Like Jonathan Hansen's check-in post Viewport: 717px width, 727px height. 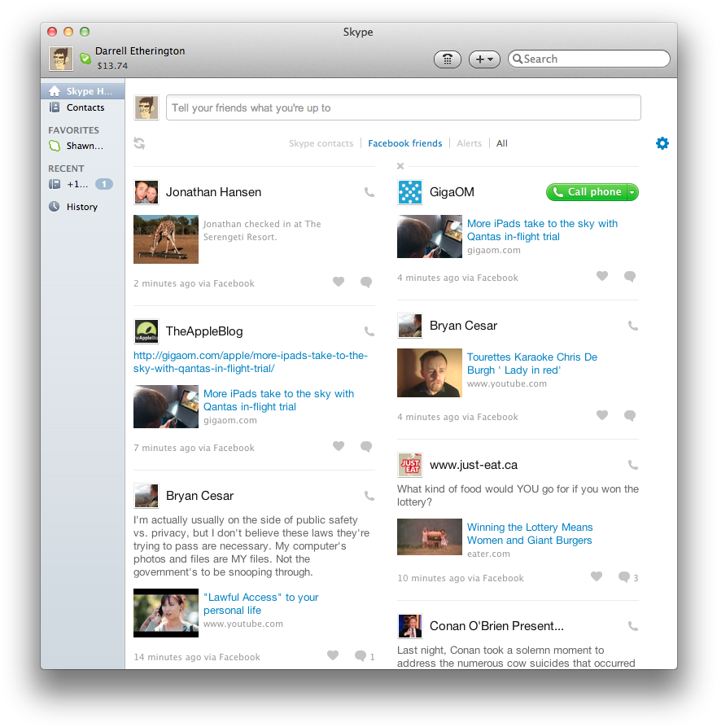339,282
